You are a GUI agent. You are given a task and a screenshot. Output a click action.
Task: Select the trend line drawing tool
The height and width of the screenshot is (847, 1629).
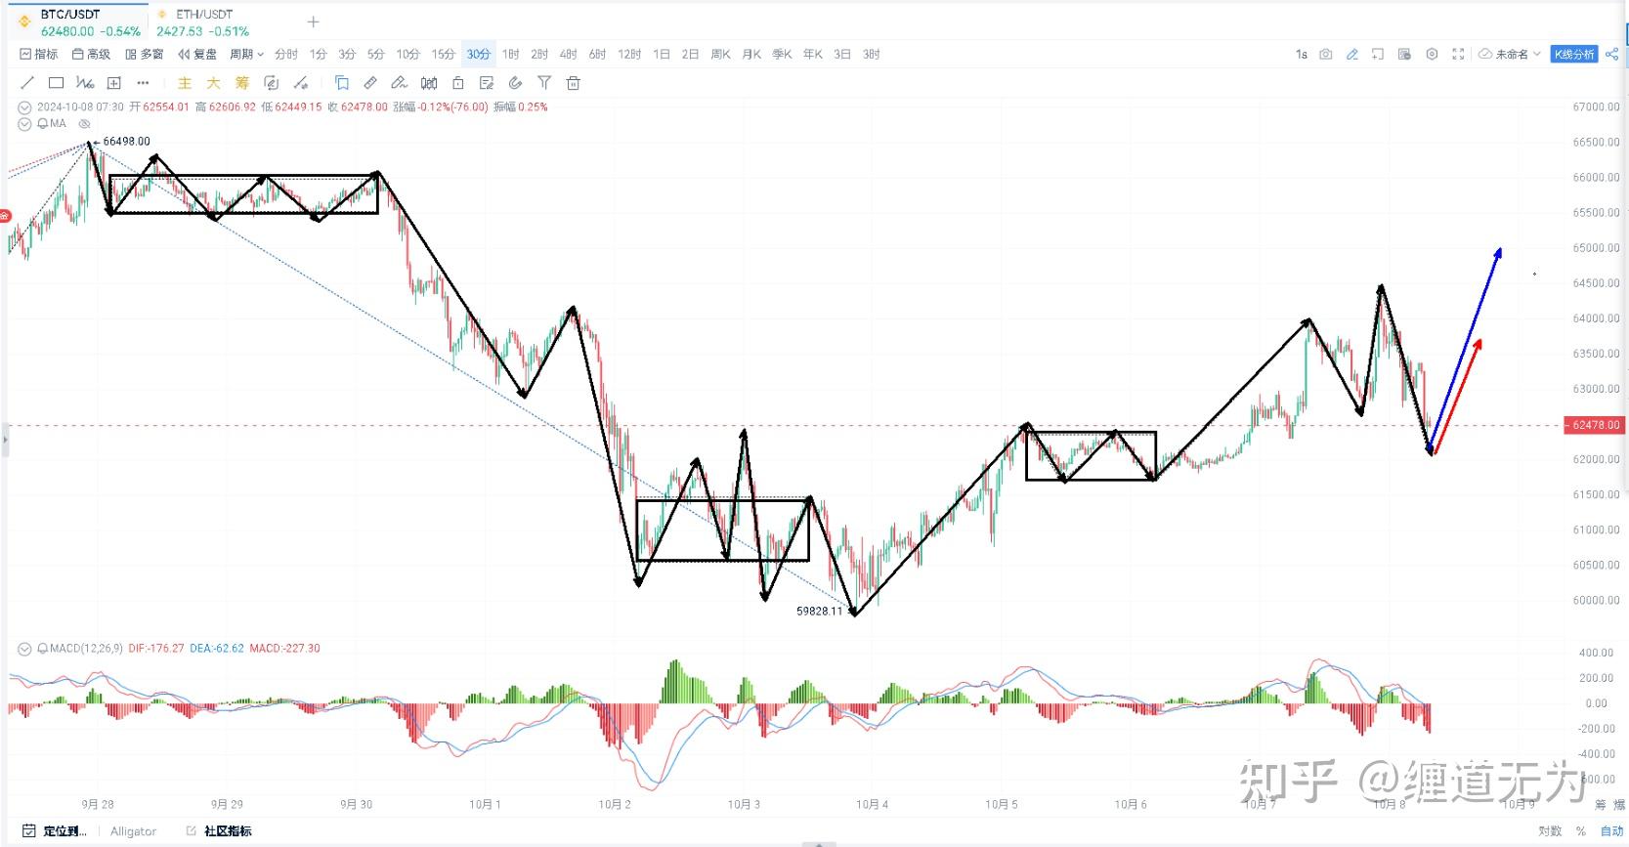[x=27, y=83]
